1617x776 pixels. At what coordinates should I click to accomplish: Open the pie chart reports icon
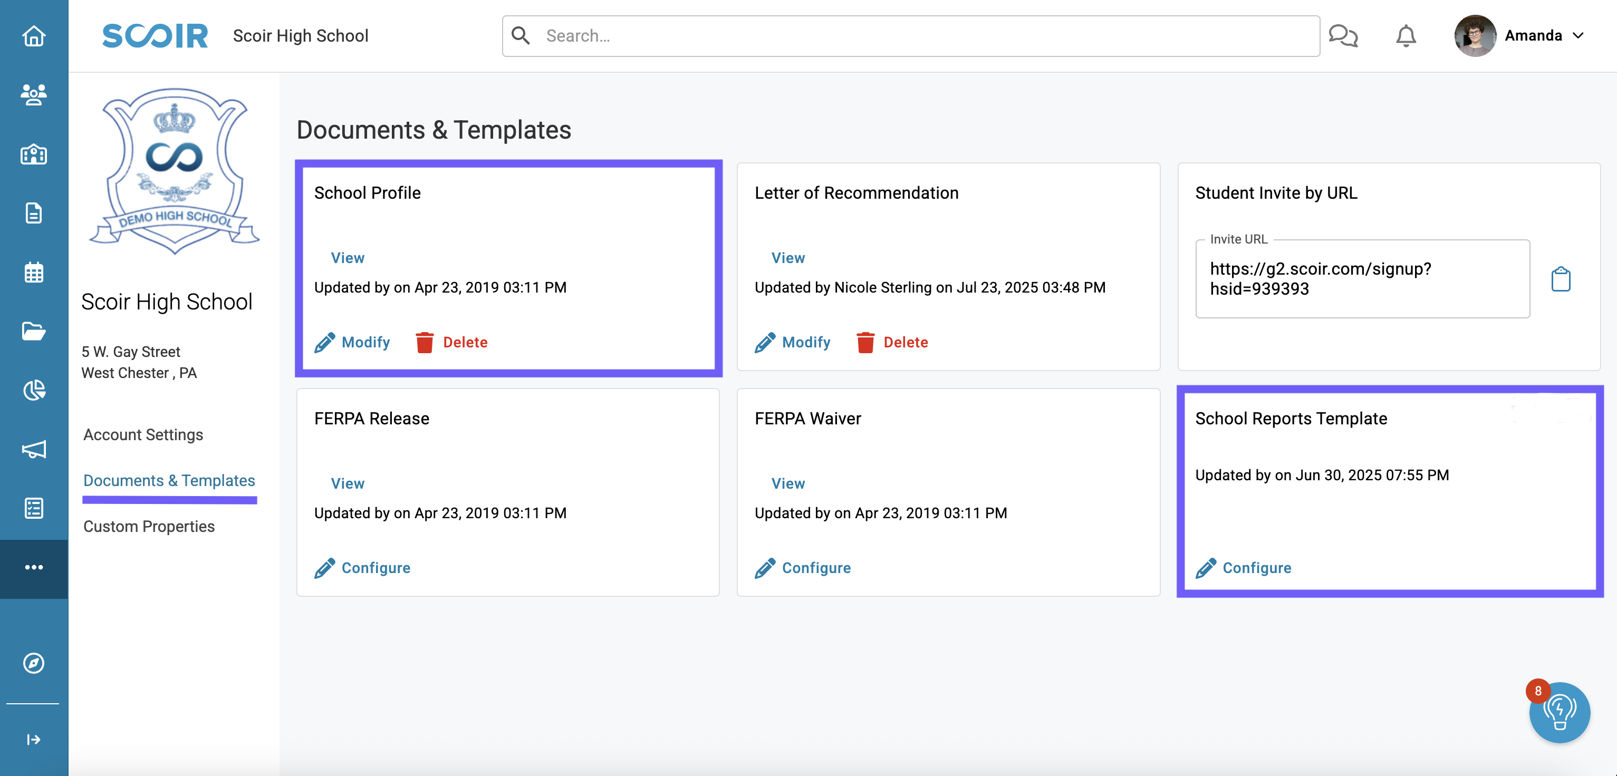[34, 390]
